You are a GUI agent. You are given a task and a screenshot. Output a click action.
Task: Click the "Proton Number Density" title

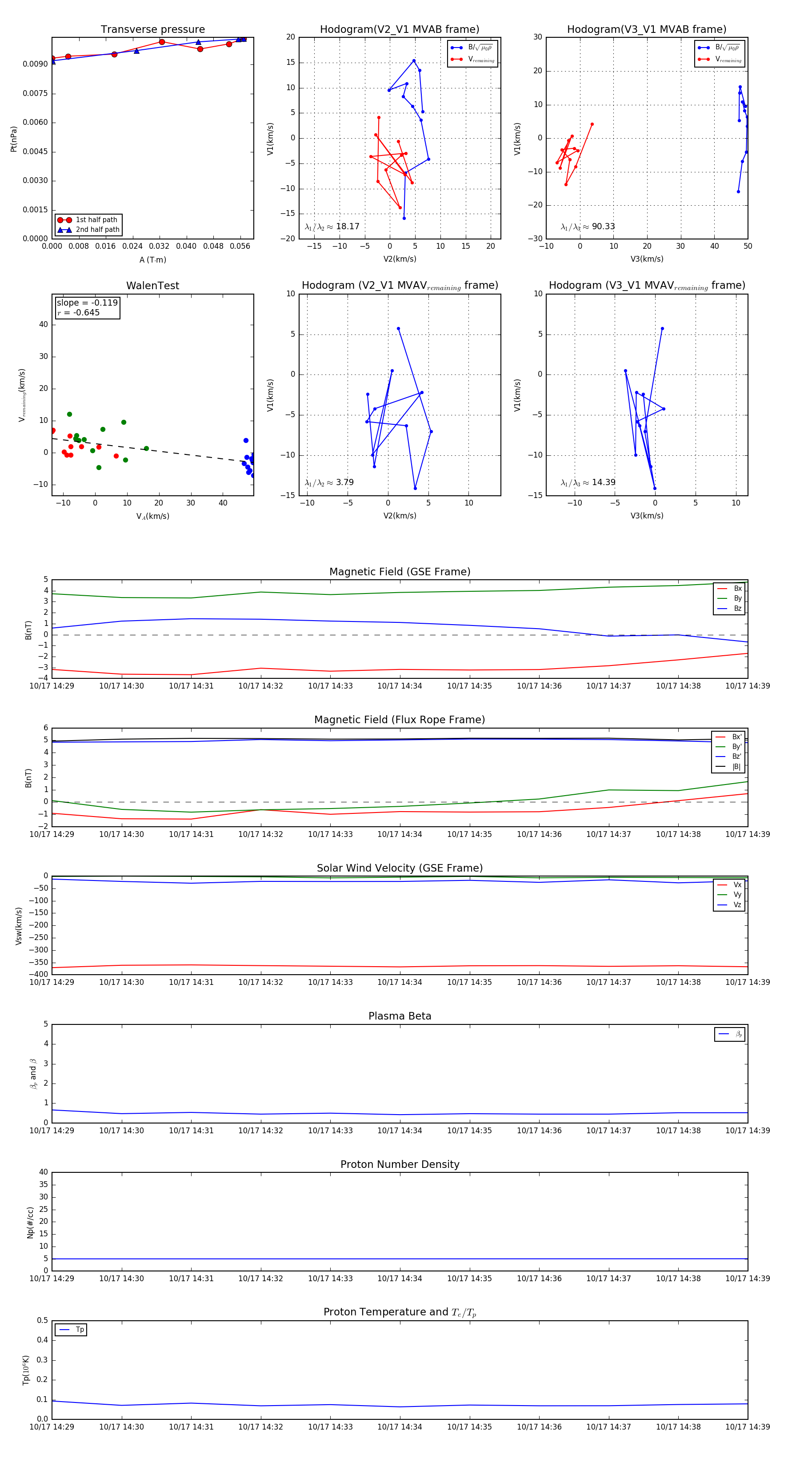point(400,1164)
